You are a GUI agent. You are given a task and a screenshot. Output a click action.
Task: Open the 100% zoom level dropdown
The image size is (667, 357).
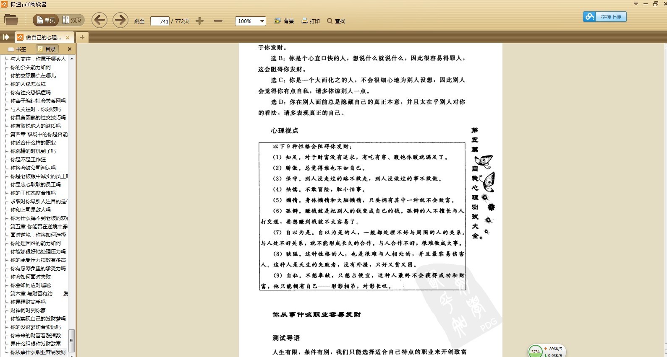click(262, 21)
